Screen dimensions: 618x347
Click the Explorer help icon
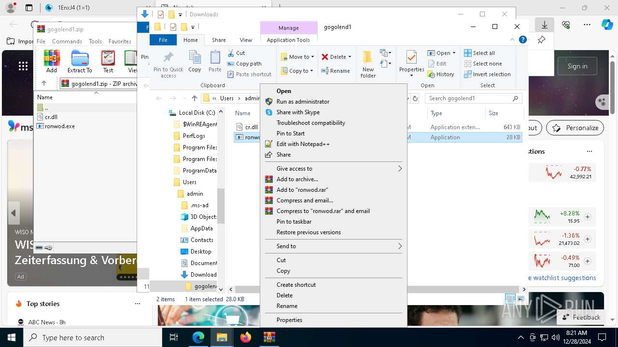522,40
